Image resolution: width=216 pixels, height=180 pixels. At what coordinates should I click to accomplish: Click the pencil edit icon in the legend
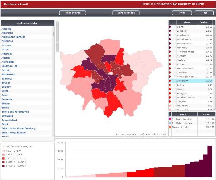4,146
